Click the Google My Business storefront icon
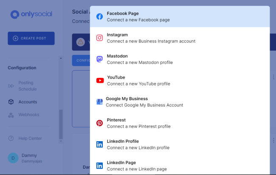276x175 pixels. (99, 102)
